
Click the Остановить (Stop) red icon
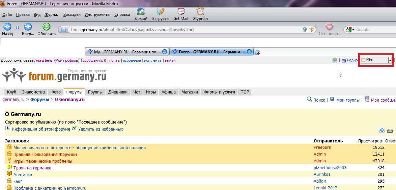(x=329, y=27)
